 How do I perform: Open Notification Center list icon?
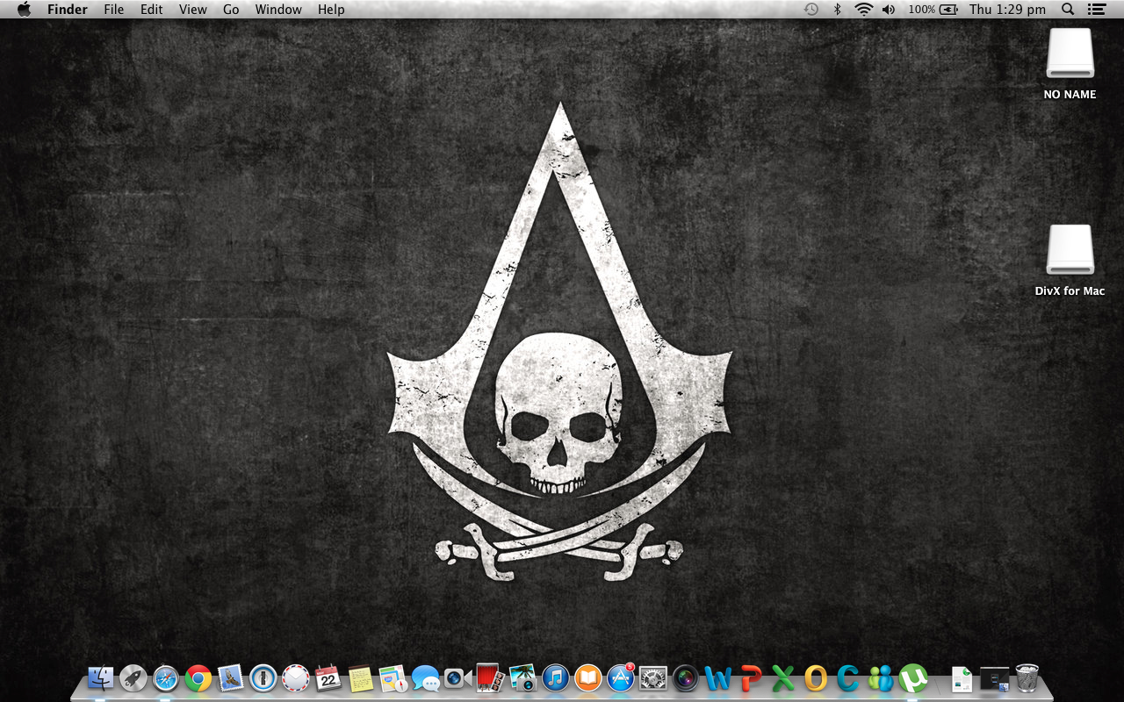pos(1095,10)
